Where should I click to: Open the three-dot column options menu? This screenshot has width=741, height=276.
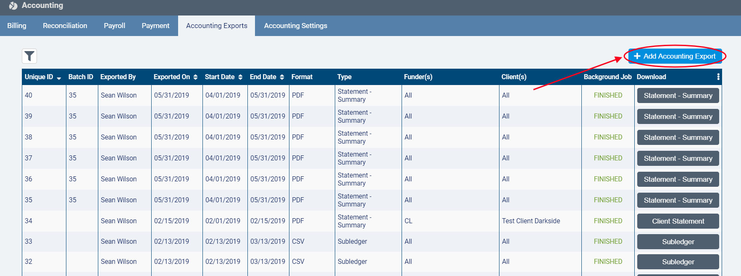point(718,77)
